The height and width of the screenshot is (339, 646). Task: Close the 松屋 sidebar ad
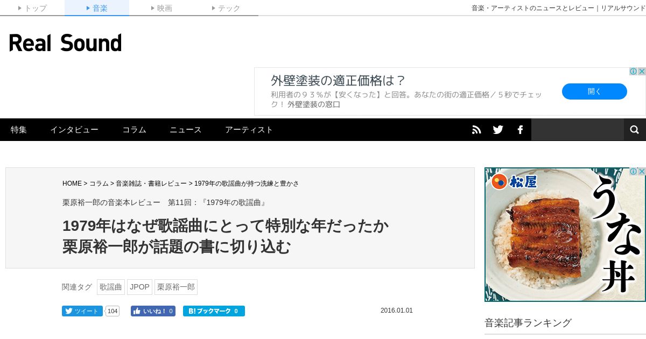tap(642, 172)
